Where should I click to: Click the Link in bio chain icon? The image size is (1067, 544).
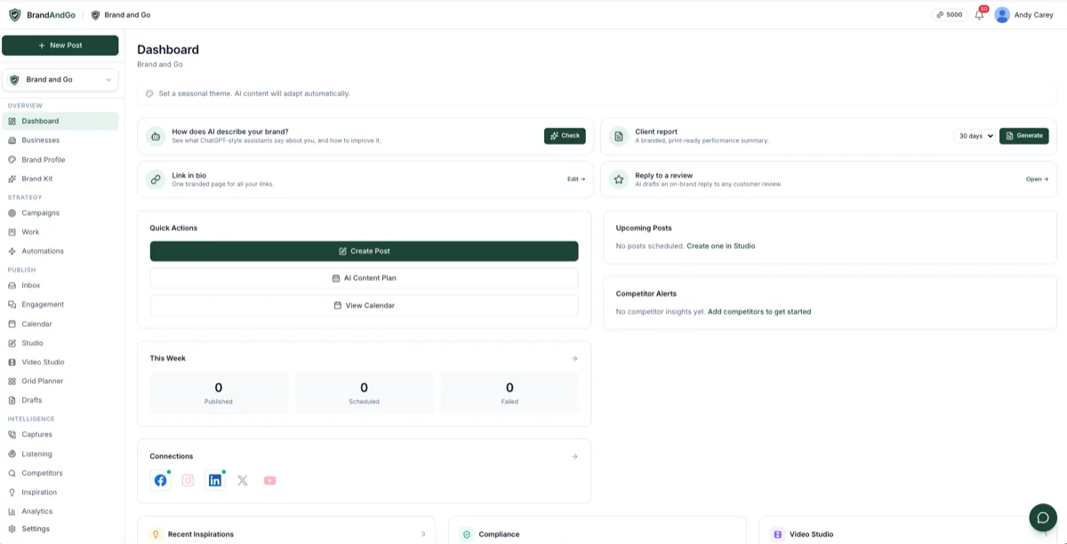[156, 179]
